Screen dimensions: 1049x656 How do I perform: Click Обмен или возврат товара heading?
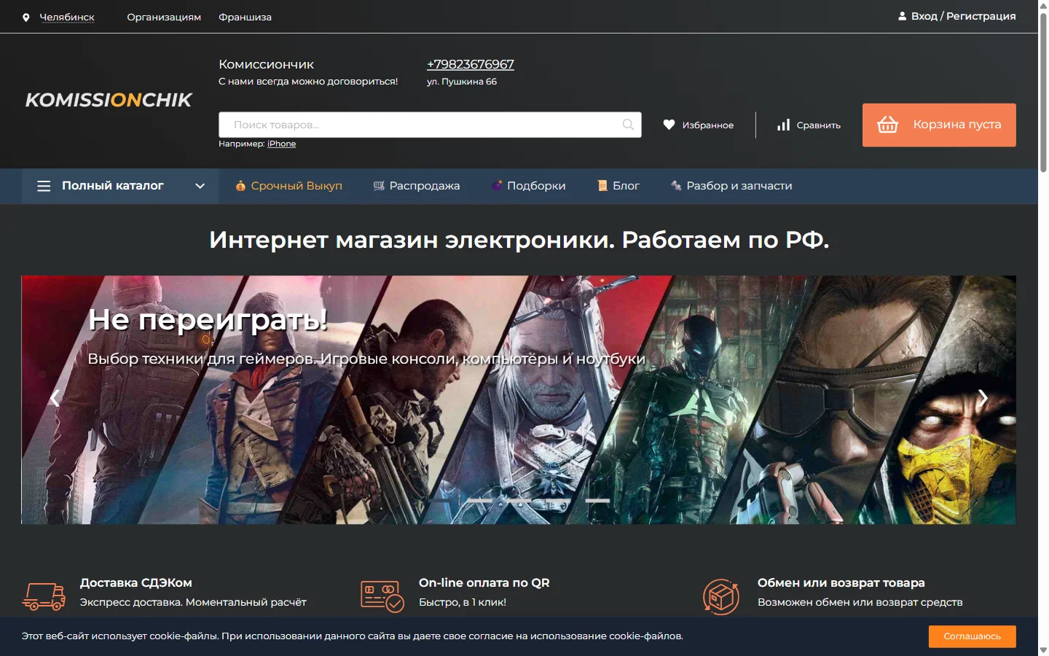841,583
